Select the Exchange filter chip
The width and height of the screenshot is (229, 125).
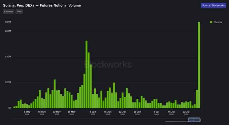click(8, 11)
